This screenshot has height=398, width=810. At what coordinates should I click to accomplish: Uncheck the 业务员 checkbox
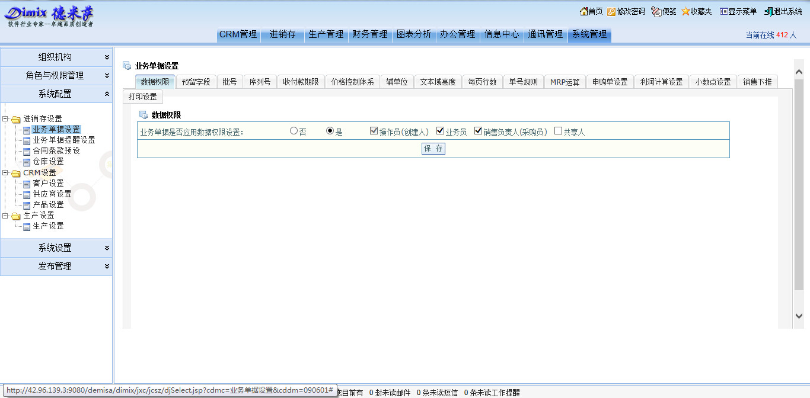(x=440, y=131)
